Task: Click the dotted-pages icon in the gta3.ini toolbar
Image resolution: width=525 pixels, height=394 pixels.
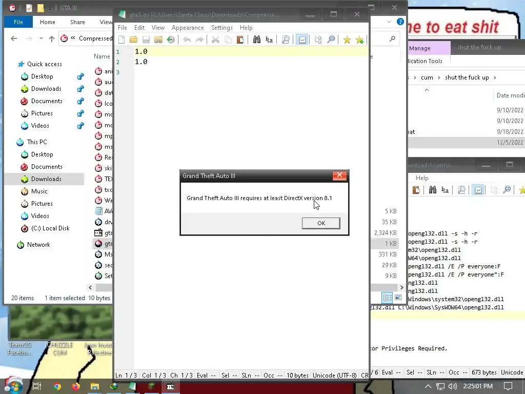Action: point(318,40)
